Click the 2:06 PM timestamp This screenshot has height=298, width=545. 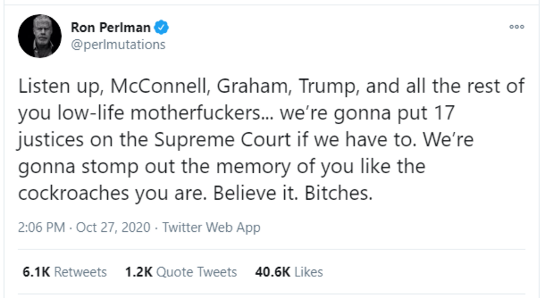click(42, 228)
